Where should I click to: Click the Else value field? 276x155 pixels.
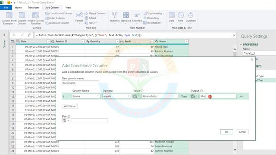(89, 121)
